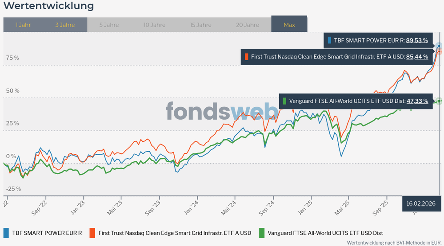Click the First Trust Nasdaq tooltip label

click(x=328, y=57)
